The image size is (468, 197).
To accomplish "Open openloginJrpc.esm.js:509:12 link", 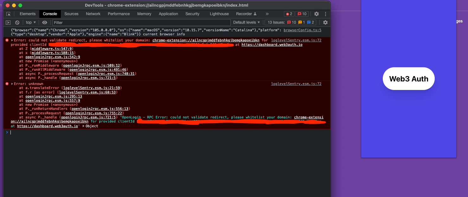I will point(92,65).
